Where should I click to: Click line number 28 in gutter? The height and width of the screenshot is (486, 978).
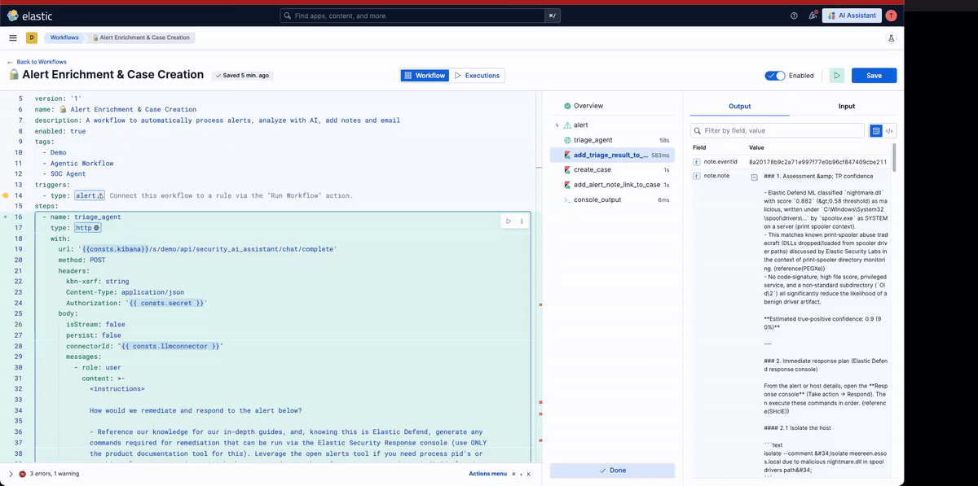(x=19, y=346)
